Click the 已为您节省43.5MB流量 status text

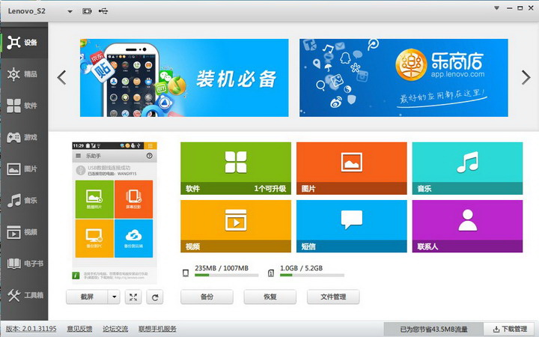click(433, 329)
